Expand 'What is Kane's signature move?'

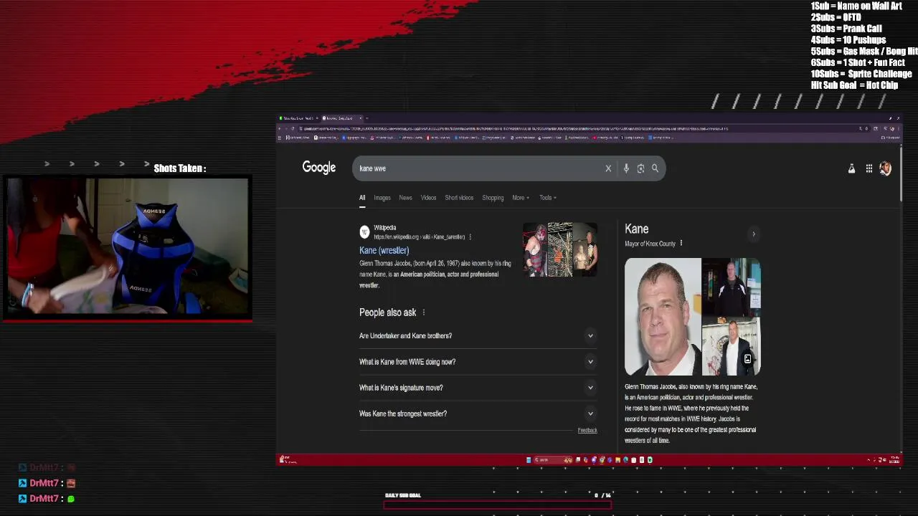(477, 388)
